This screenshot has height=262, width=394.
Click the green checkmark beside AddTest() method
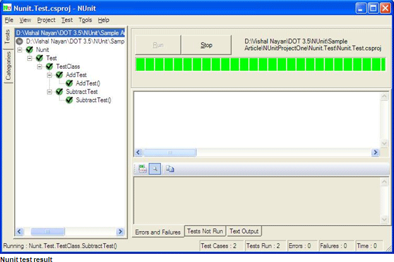(x=69, y=83)
